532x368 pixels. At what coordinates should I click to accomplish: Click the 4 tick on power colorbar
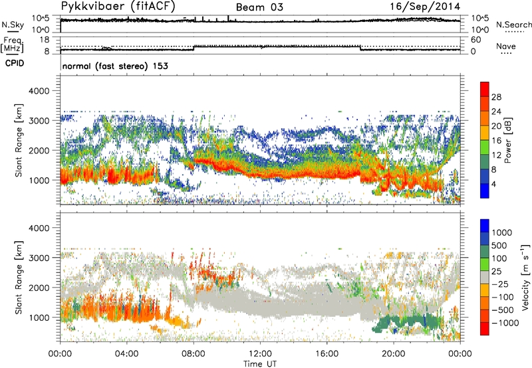click(x=494, y=184)
